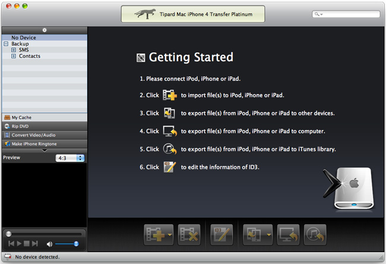This screenshot has height=264, width=386.
Task: Click the device disconnected status icon
Action: [8, 257]
